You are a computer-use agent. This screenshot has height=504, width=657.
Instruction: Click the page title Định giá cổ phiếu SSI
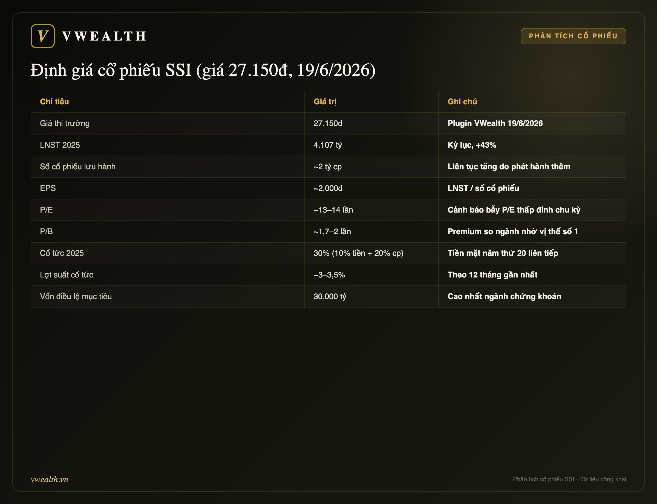click(111, 70)
